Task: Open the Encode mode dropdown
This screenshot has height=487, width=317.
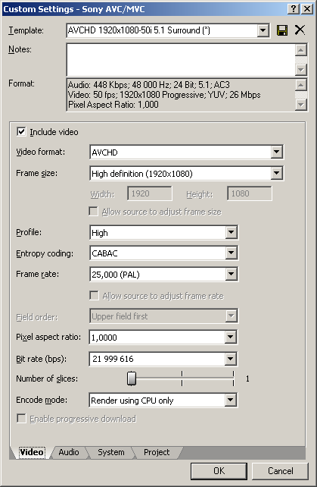Action: tap(231, 400)
